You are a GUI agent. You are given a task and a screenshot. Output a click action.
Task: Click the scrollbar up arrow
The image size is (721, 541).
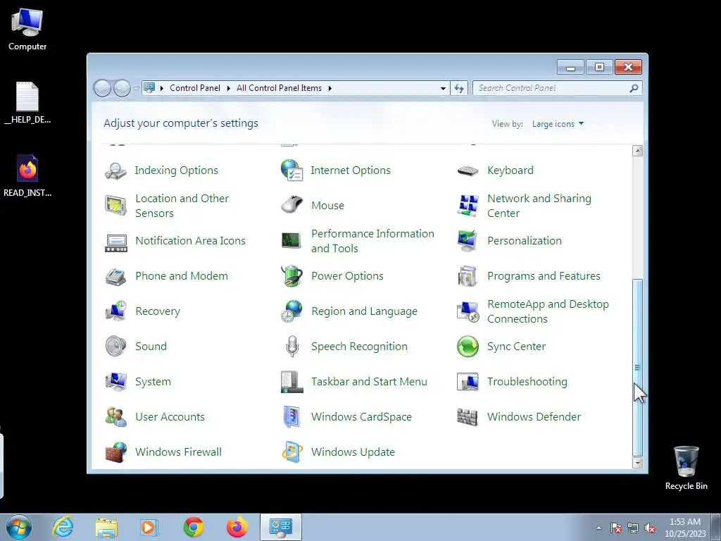(x=637, y=151)
